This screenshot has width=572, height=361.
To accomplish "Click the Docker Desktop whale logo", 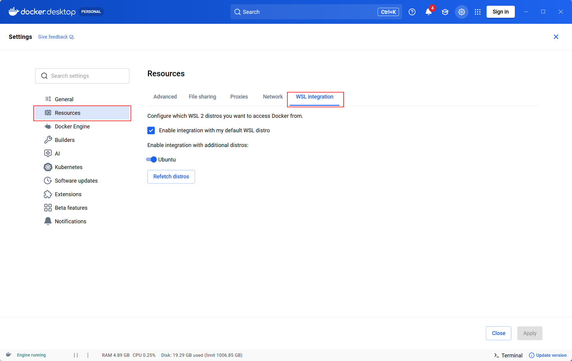I will 14,12.
